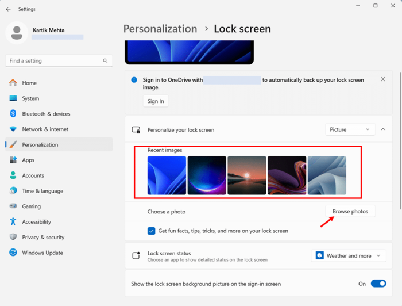402x306 pixels.
Task: Select Accounts in the sidebar
Action: point(59,175)
